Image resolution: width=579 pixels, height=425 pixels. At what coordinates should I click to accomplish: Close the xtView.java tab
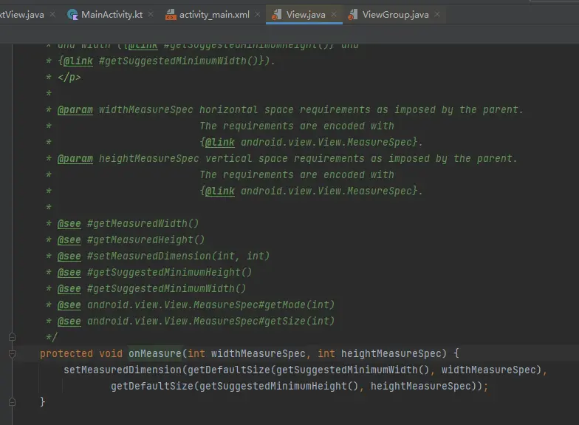tap(52, 15)
